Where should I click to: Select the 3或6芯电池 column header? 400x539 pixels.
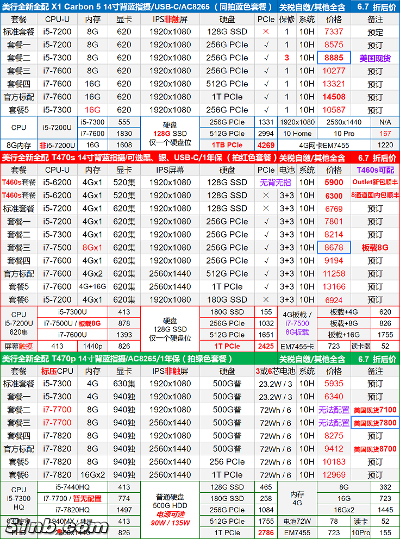275,371
